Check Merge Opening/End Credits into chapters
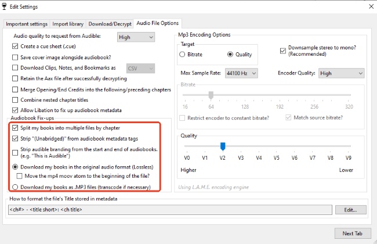Viewport: 377px width, 244px height. [15, 89]
